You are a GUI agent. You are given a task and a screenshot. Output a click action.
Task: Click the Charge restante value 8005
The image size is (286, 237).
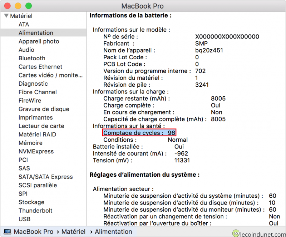click(x=218, y=99)
